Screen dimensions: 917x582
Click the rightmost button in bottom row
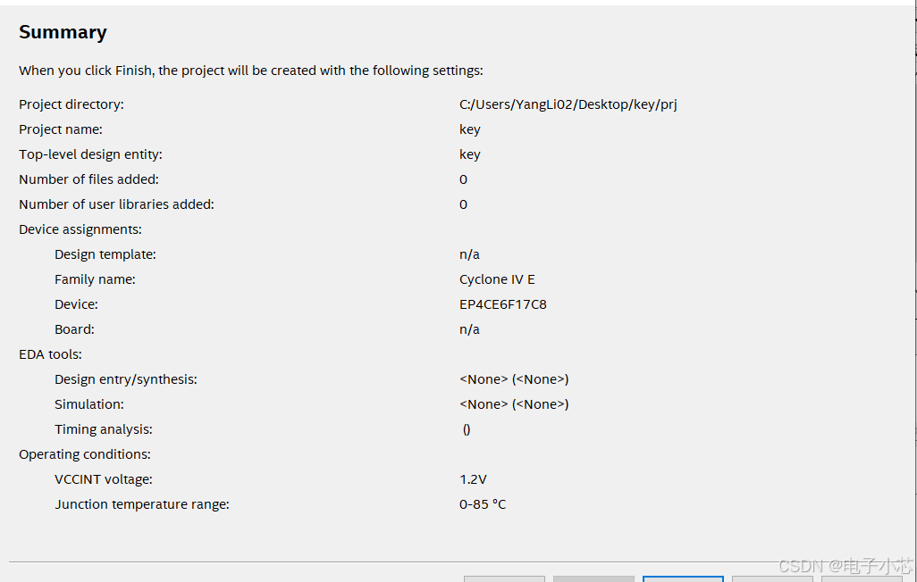point(862,578)
